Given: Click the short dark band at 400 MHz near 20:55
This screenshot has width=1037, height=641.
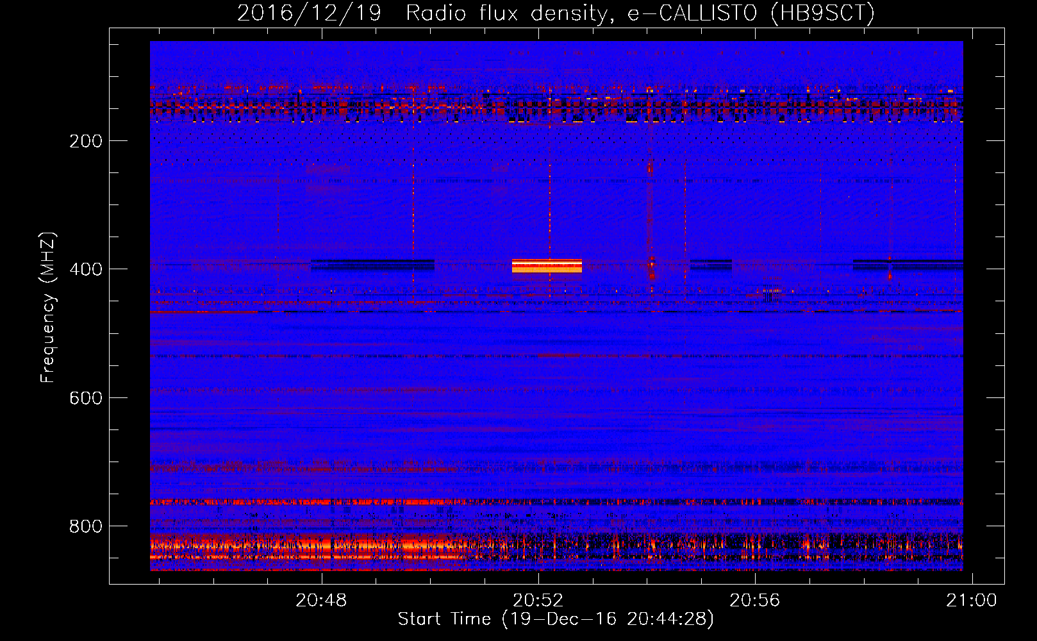Looking at the screenshot, I should (711, 265).
